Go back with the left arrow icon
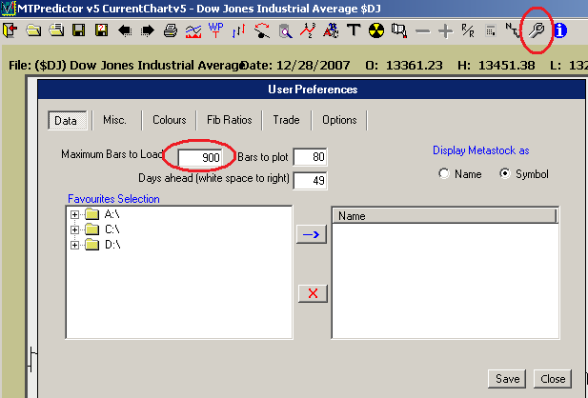The width and height of the screenshot is (588, 398). click(125, 30)
